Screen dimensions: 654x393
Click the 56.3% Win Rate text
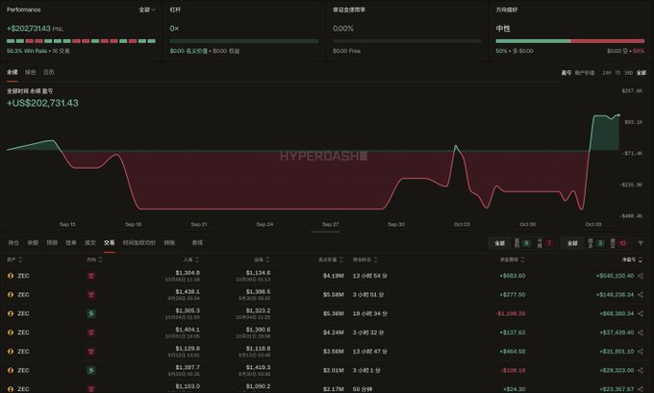click(x=27, y=51)
